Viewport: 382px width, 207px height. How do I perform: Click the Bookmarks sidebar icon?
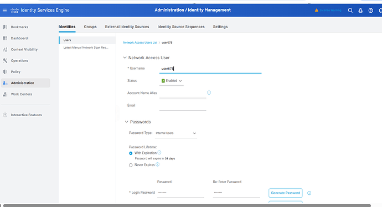coord(5,27)
